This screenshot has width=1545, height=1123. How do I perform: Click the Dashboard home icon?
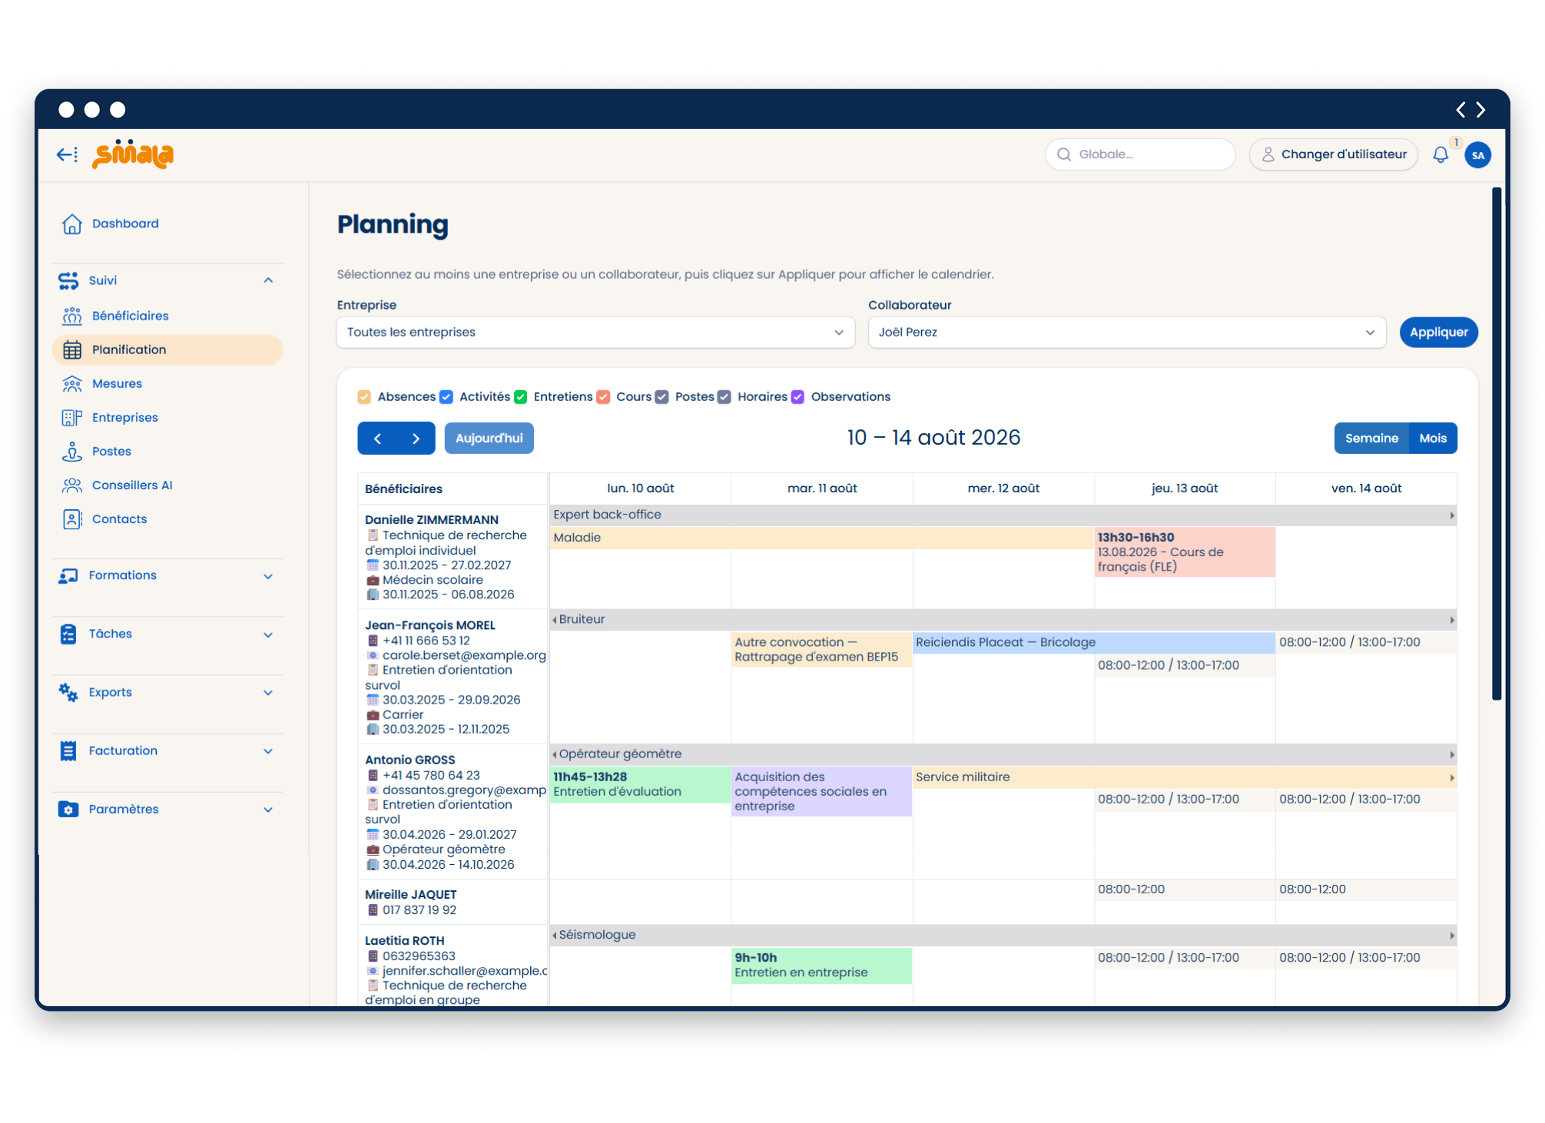pyautogui.click(x=72, y=224)
